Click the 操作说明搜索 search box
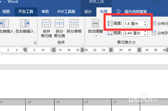This screenshot has width=168, height=111. [x=136, y=11]
